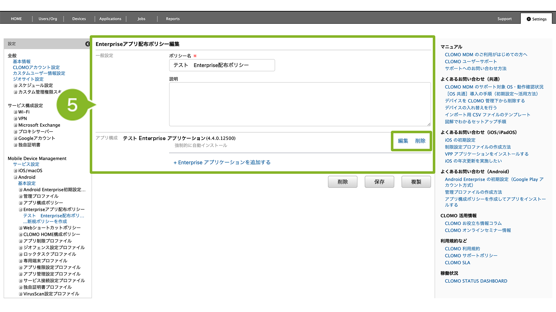
Task: Click 削除 link next to 編集
Action: (420, 141)
